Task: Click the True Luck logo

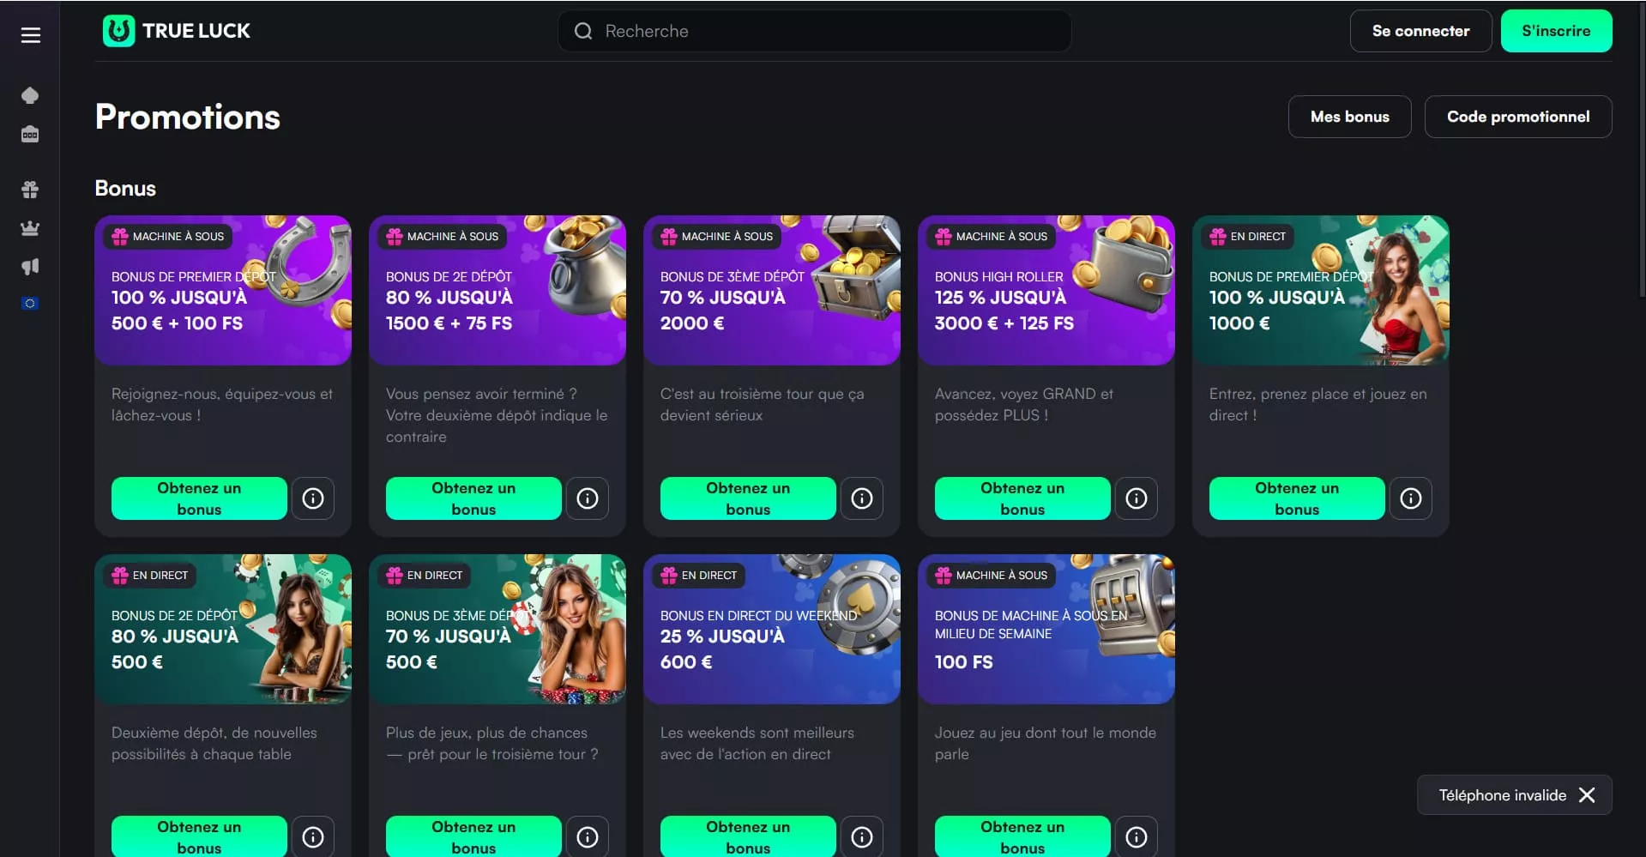Action: 177,31
